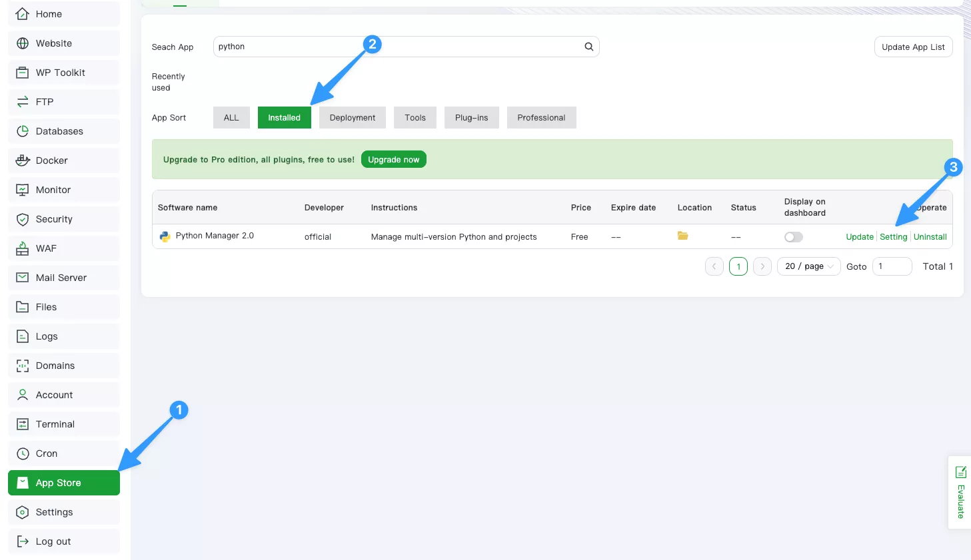Open the Docker section
This screenshot has width=971, height=560.
pyautogui.click(x=52, y=160)
